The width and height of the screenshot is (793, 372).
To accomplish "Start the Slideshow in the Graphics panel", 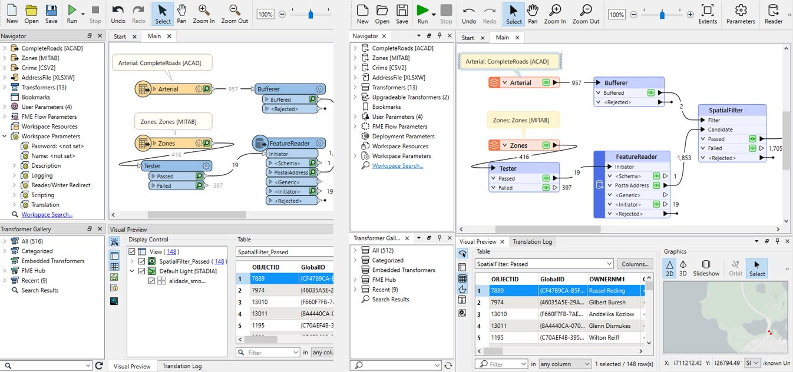I will tap(705, 268).
